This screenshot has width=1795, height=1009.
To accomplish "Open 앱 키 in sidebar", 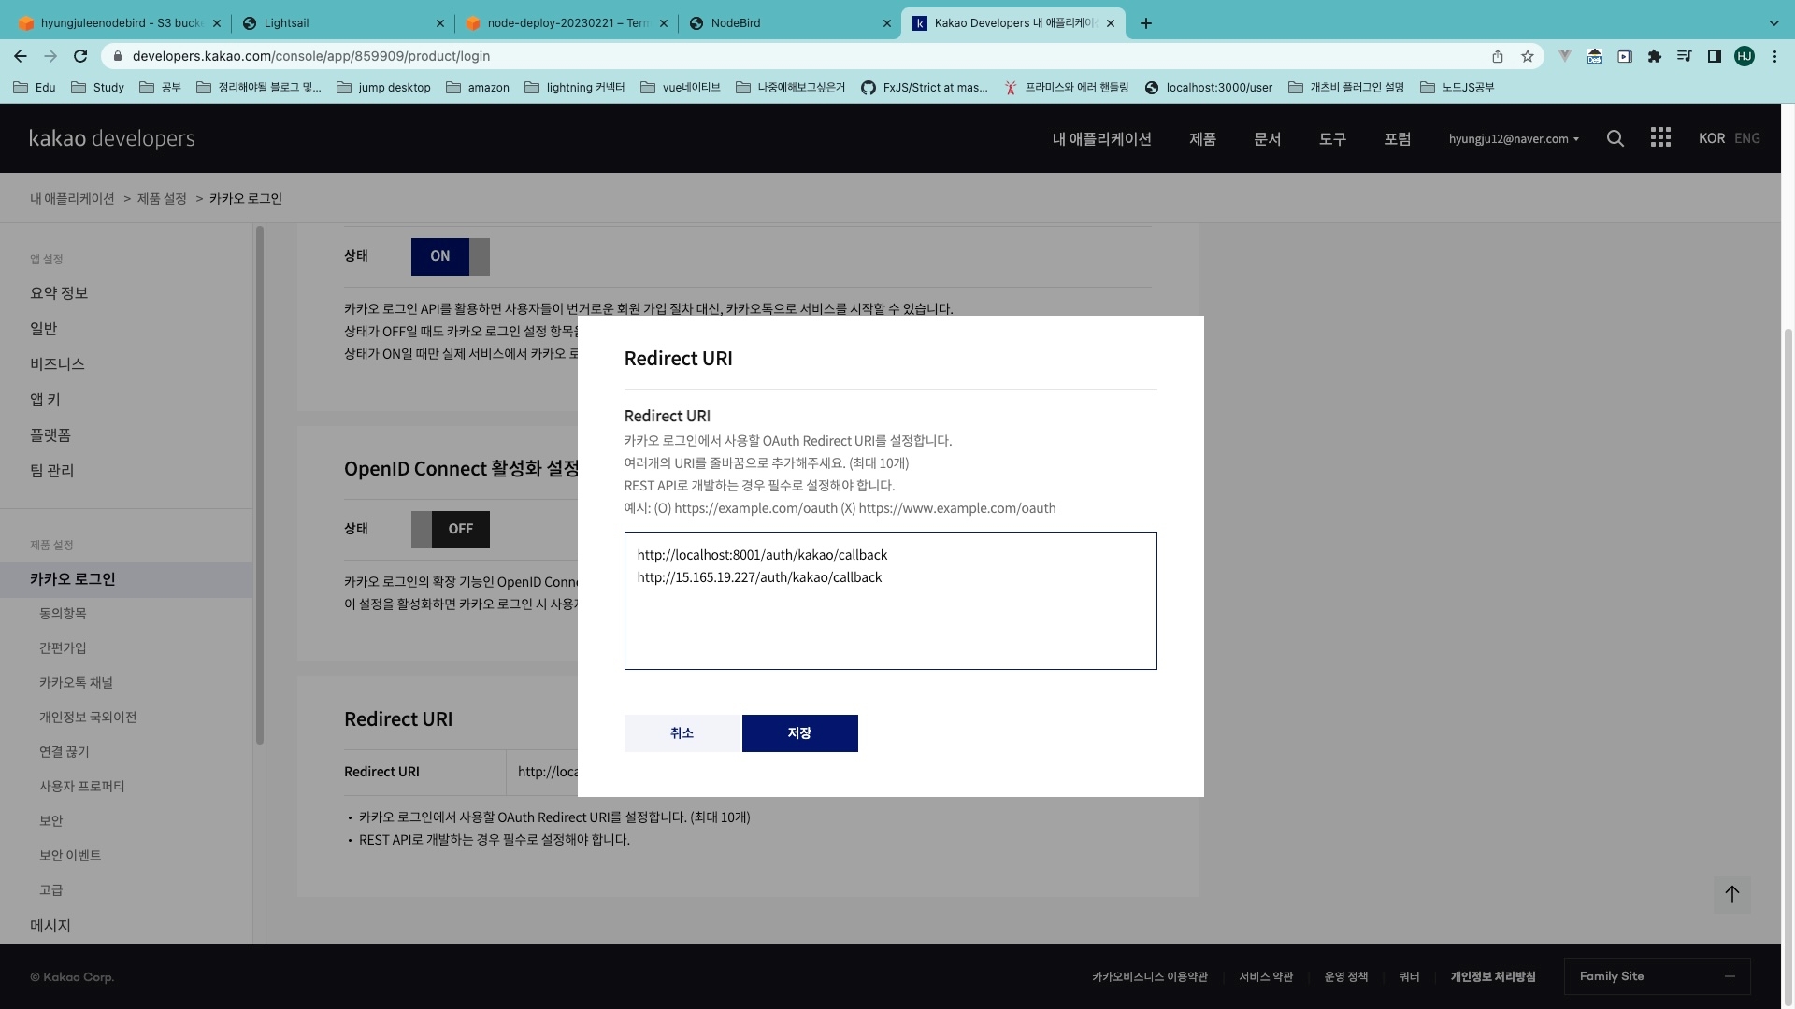I will pos(45,400).
